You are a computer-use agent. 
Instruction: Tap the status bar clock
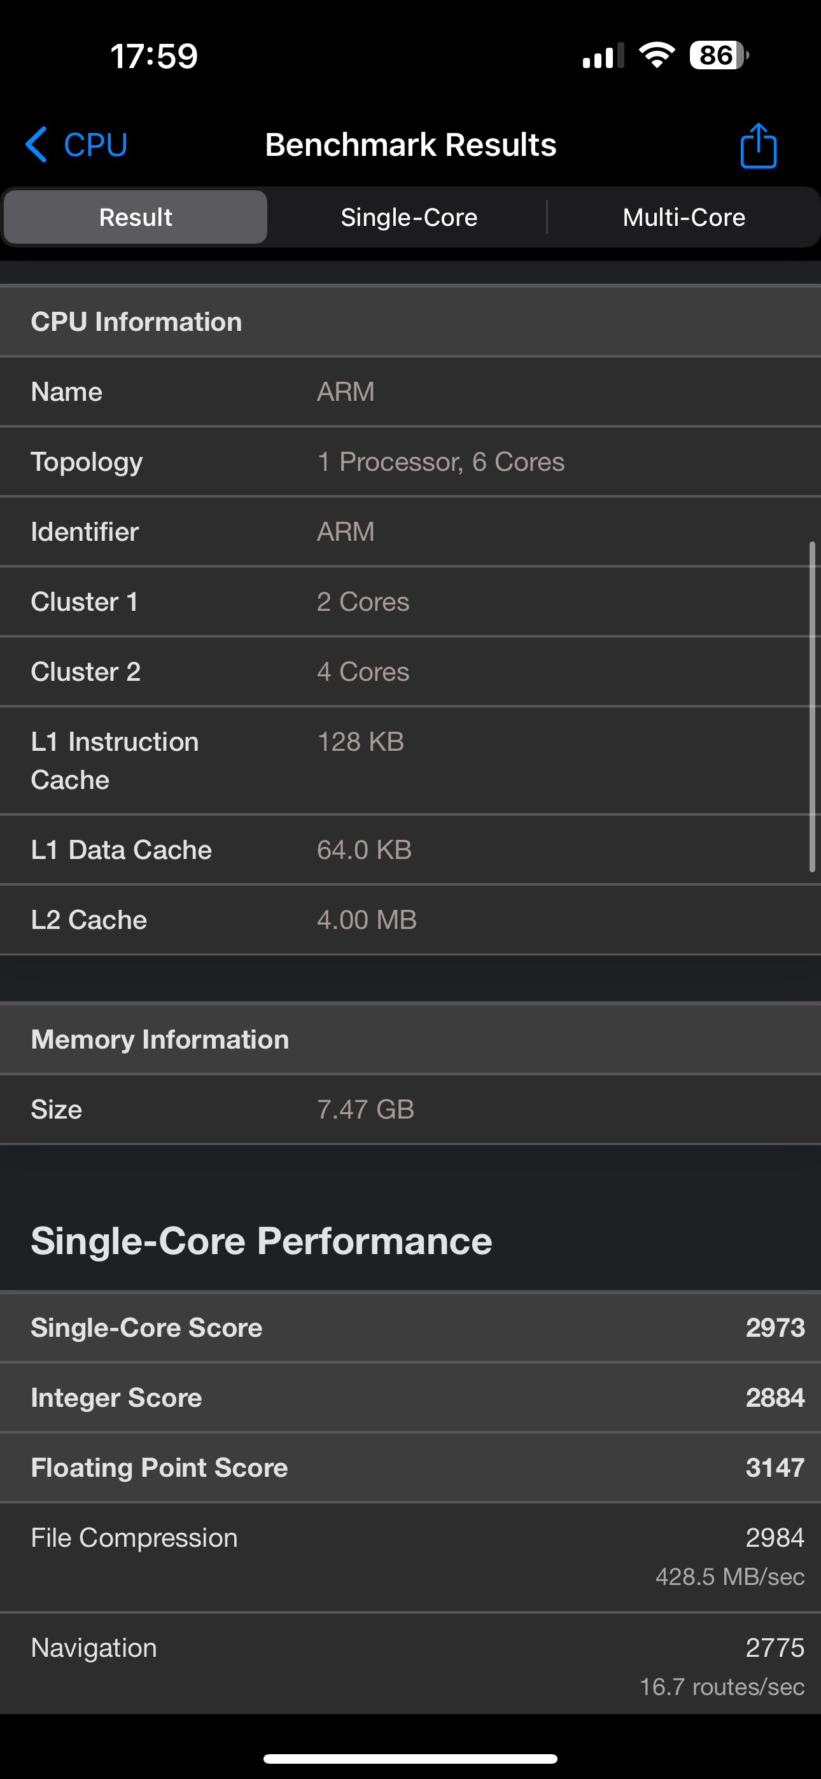[x=153, y=56]
